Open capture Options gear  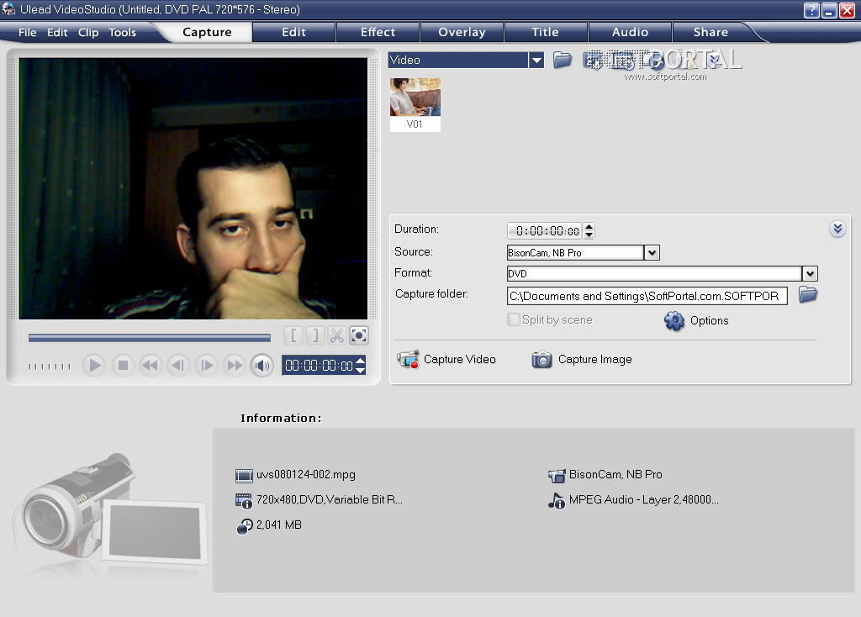coord(696,320)
